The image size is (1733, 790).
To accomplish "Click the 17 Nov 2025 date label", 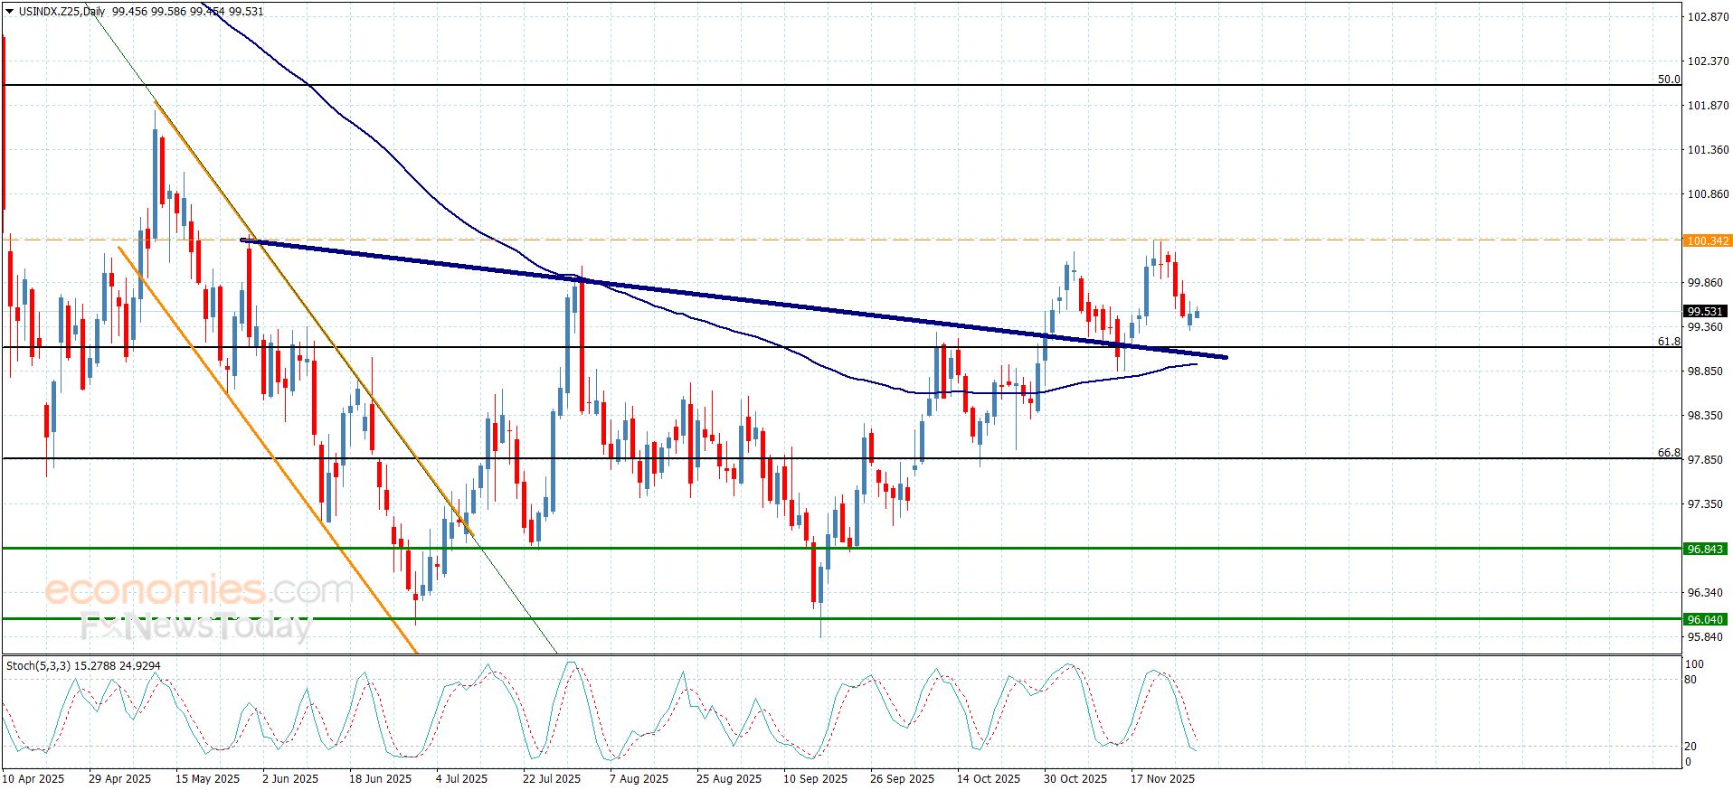I will [x=1162, y=778].
